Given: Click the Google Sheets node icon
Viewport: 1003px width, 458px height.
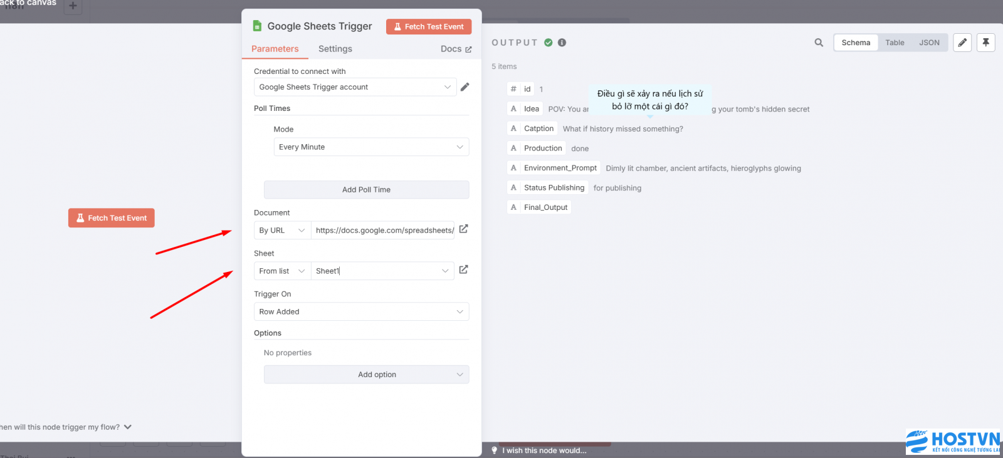Looking at the screenshot, I should [x=257, y=26].
